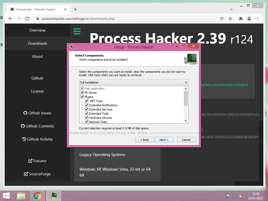Image resolution: width=268 pixels, height=201 pixels.
Task: Click the network tray icon
Action: (235, 196)
